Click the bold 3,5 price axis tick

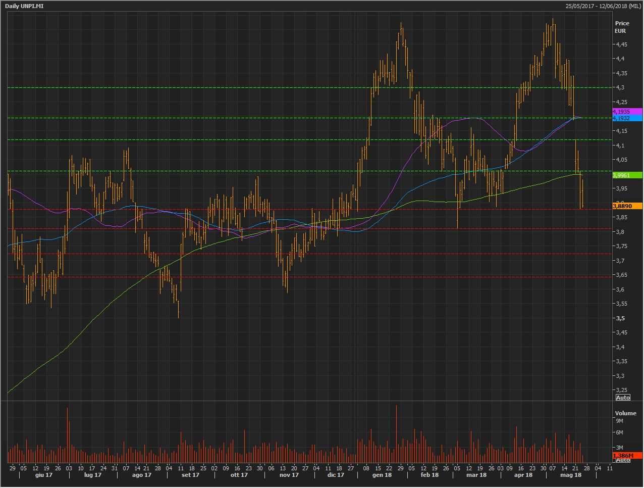click(x=620, y=318)
